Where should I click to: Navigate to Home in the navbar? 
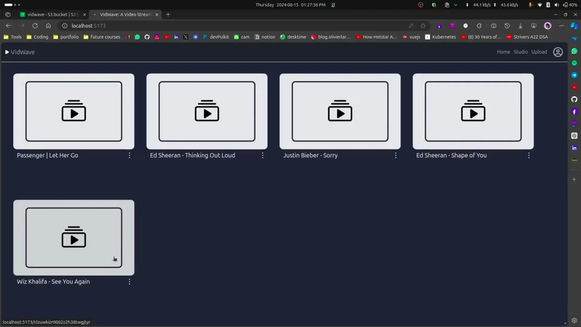[503, 52]
